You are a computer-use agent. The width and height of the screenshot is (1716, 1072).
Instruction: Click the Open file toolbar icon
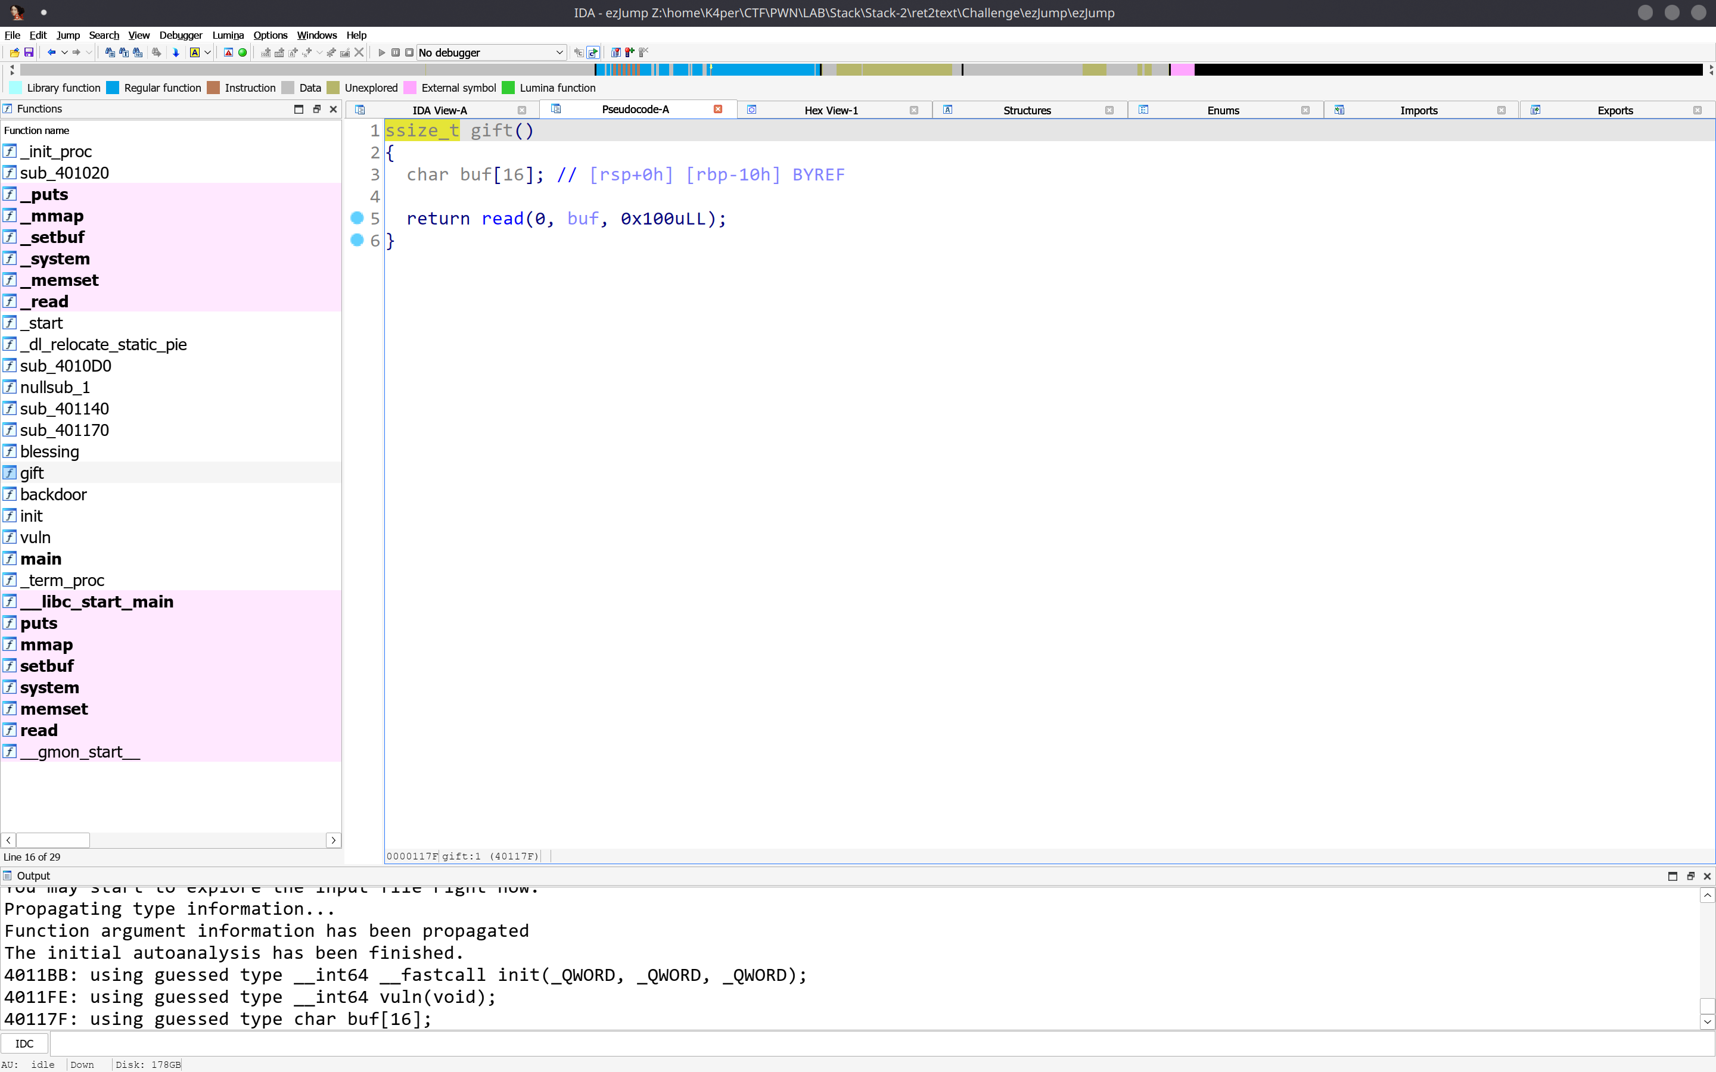click(14, 52)
